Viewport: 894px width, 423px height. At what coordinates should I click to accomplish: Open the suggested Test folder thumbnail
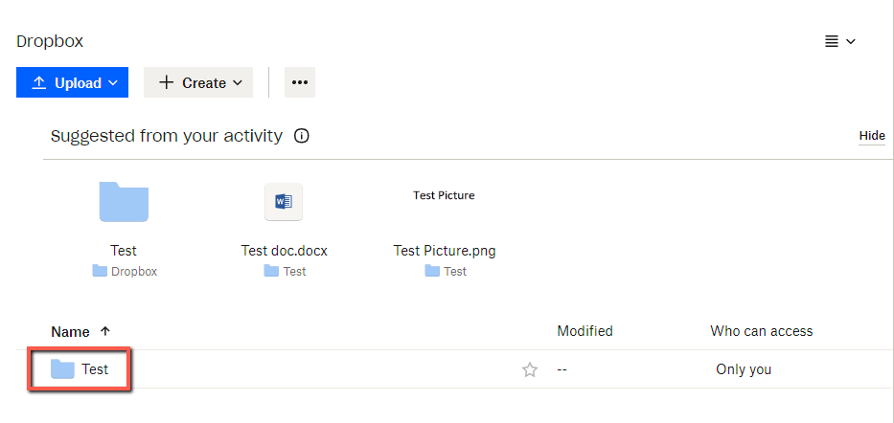click(124, 202)
